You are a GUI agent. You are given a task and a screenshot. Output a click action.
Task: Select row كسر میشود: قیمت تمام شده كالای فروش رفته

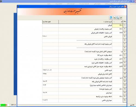click(85, 44)
